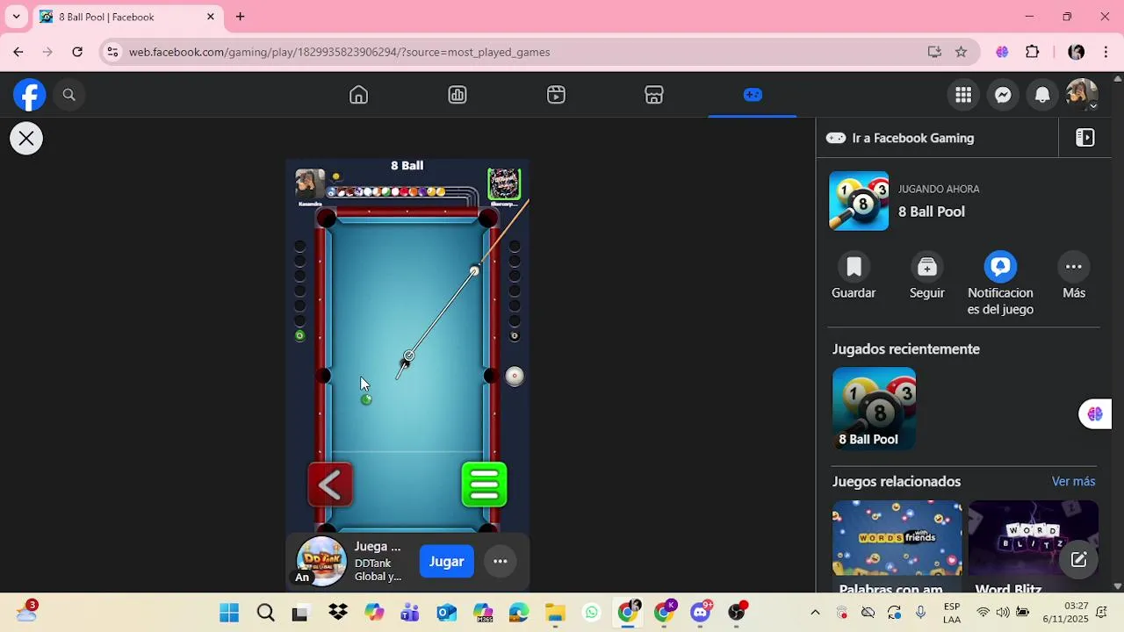Open recently played 8 Ball Pool card
Screen dimensions: 1124x632
(x=874, y=409)
